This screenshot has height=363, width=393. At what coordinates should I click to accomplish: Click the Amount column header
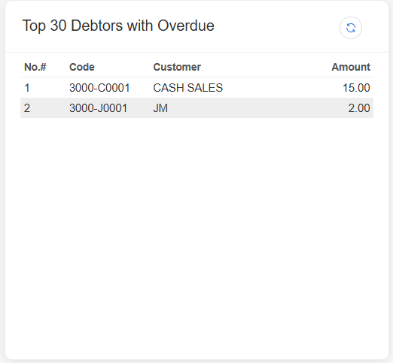click(x=351, y=67)
